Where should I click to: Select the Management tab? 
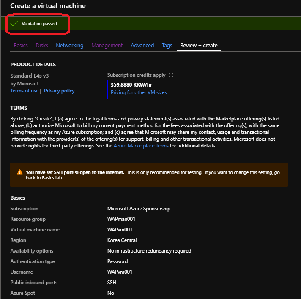[x=107, y=46]
